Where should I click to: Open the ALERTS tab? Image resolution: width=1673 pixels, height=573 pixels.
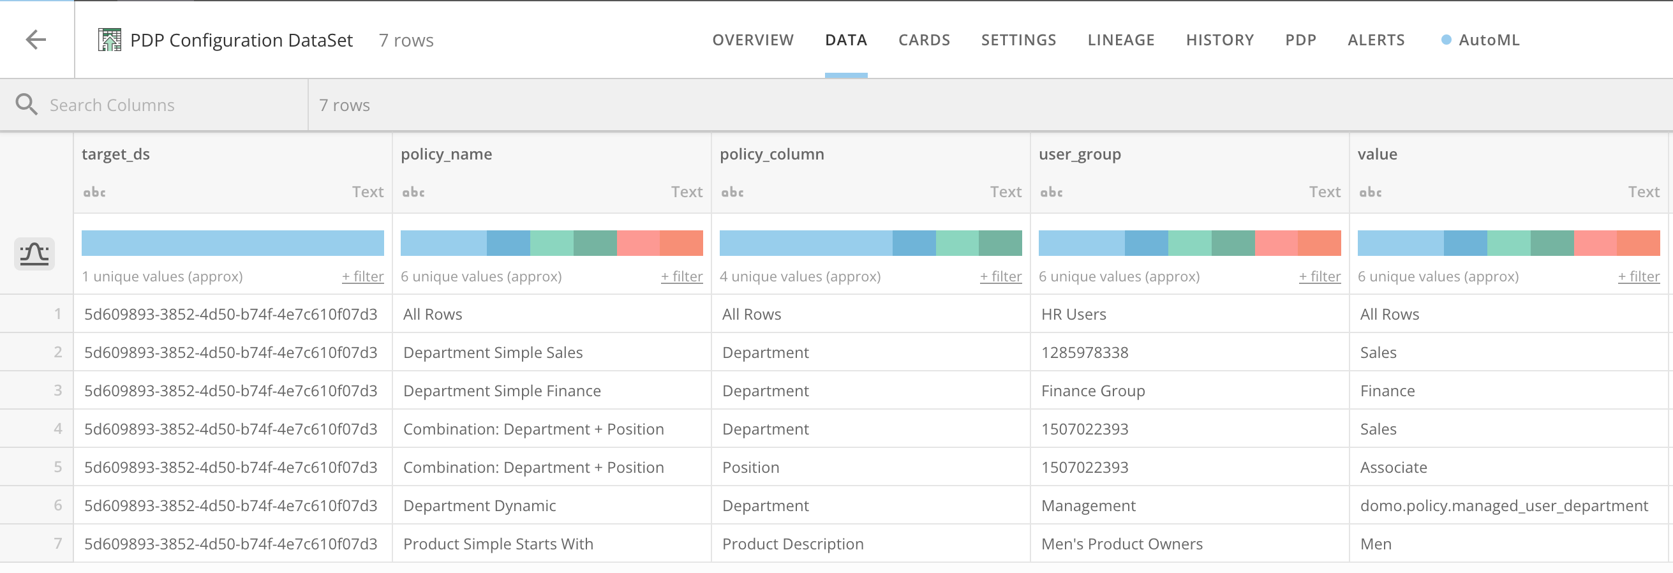click(1376, 40)
